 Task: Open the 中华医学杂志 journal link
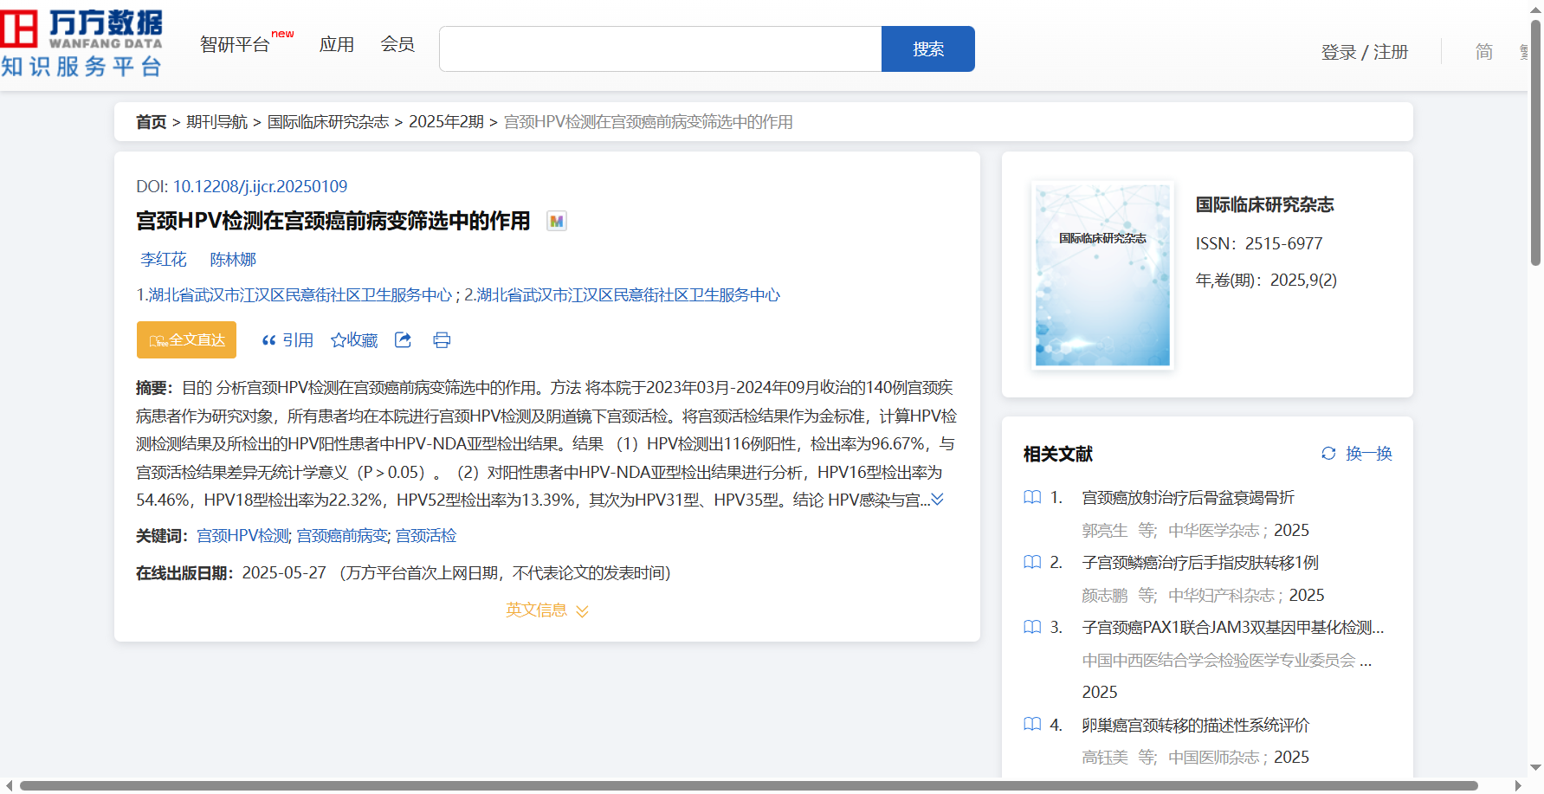point(1214,530)
